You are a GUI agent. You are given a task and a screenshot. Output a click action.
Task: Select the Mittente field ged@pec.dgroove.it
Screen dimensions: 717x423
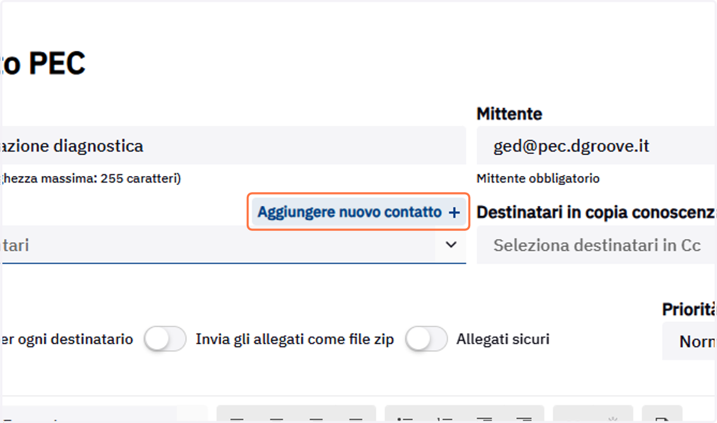click(x=597, y=146)
